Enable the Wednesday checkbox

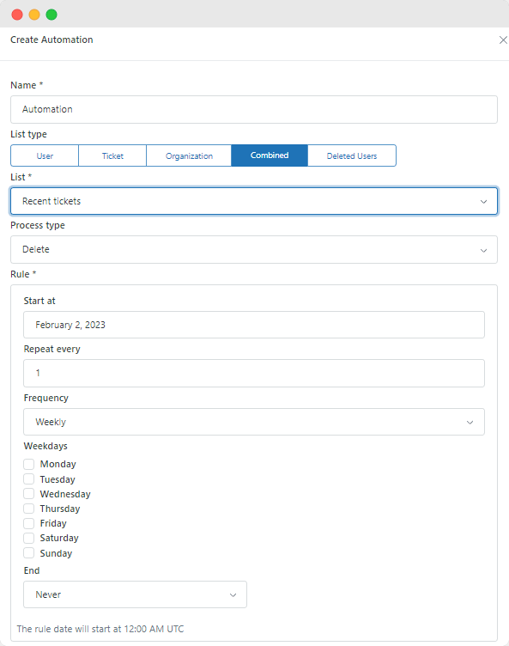coord(29,494)
